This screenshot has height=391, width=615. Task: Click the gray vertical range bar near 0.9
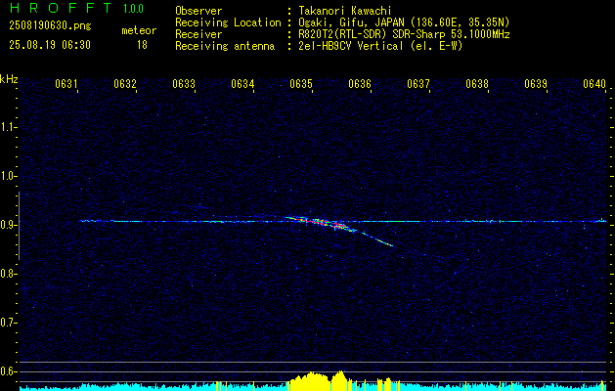click(x=19, y=226)
